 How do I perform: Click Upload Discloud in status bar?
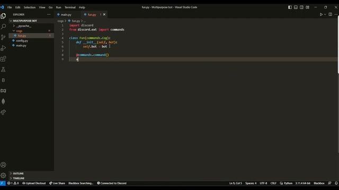click(34, 183)
